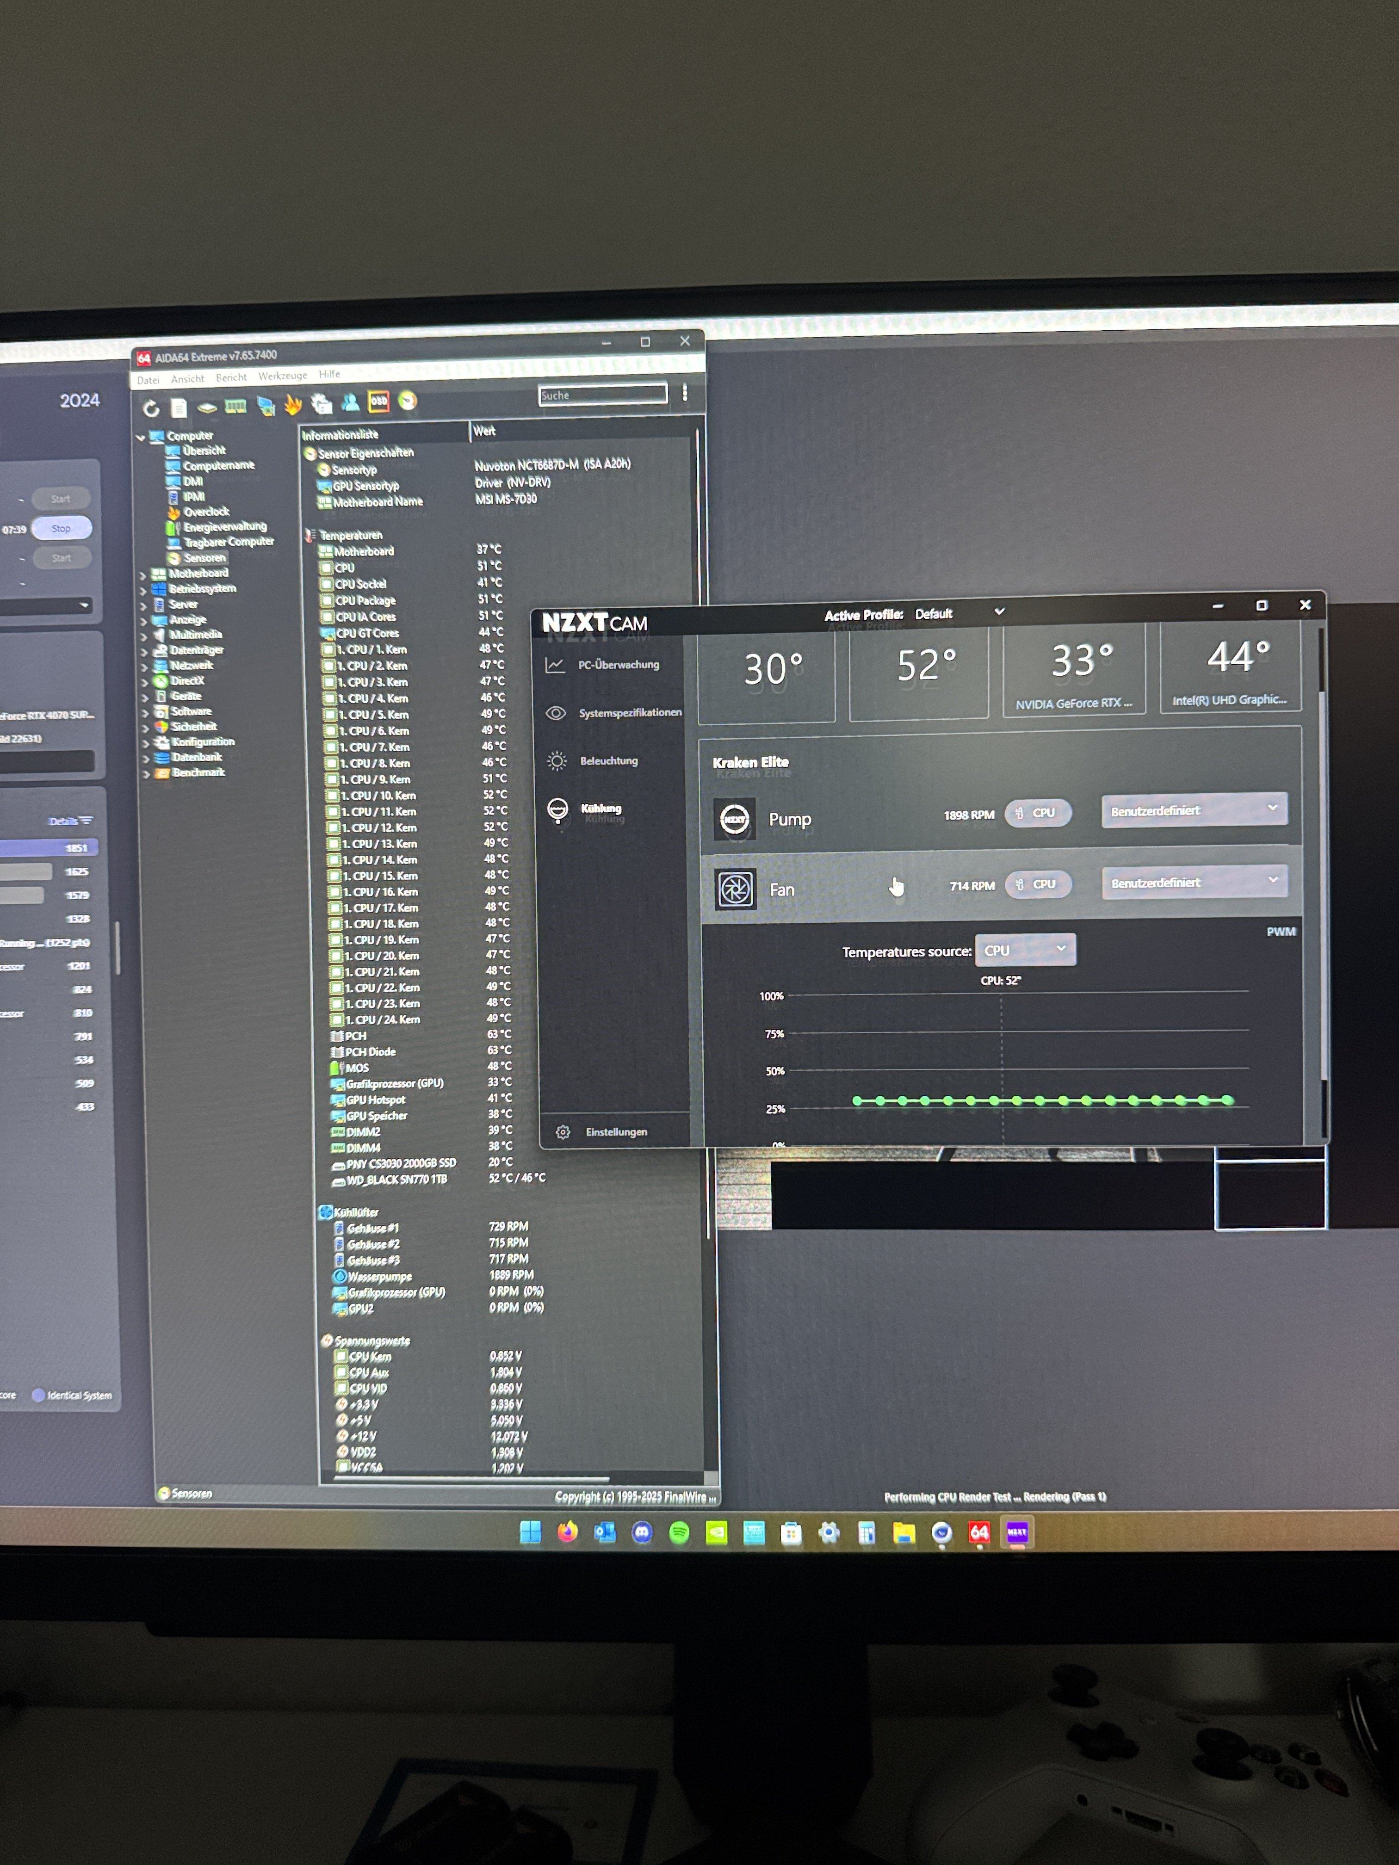
Task: Click the AIDA64 refresh toolbar icon
Action: tap(151, 409)
